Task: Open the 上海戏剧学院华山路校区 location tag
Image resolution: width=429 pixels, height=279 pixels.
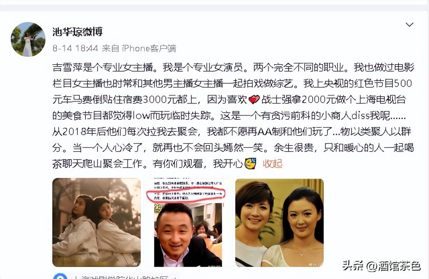Action: [x=124, y=277]
